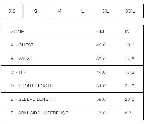
Task: Click the CM column header
Action: 100,32
